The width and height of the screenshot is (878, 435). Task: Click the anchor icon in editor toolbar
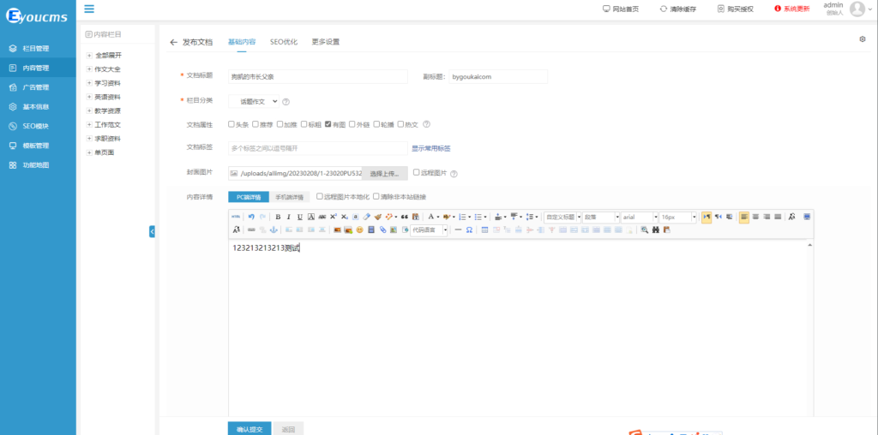tap(274, 229)
